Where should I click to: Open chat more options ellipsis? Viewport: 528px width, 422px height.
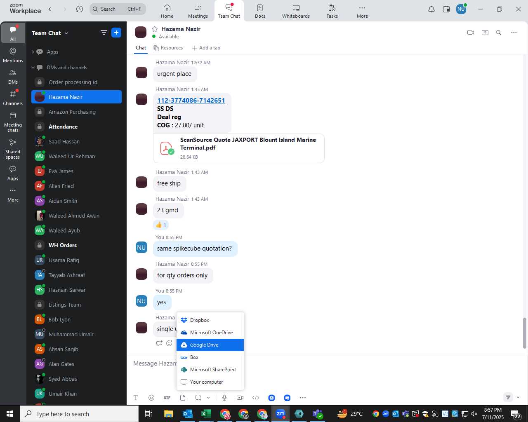(x=514, y=33)
